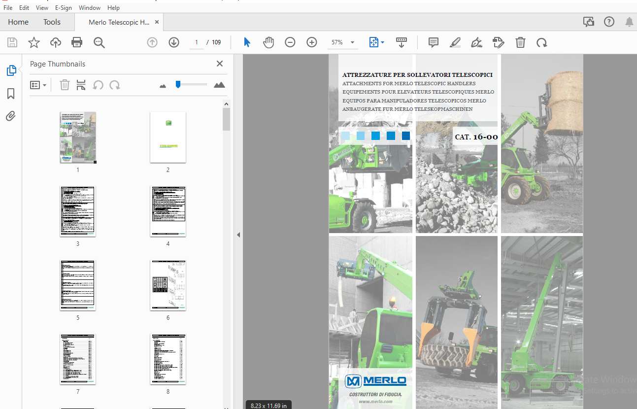This screenshot has width=637, height=409.
Task: Select the highlight text tool
Action: (x=455, y=42)
